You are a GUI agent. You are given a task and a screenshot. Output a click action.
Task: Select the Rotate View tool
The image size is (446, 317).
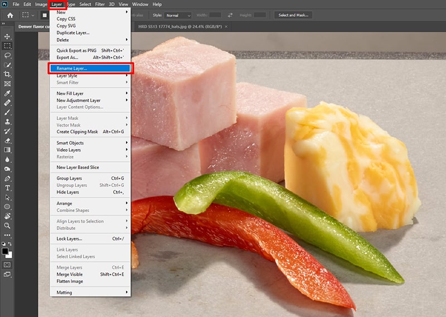7,216
